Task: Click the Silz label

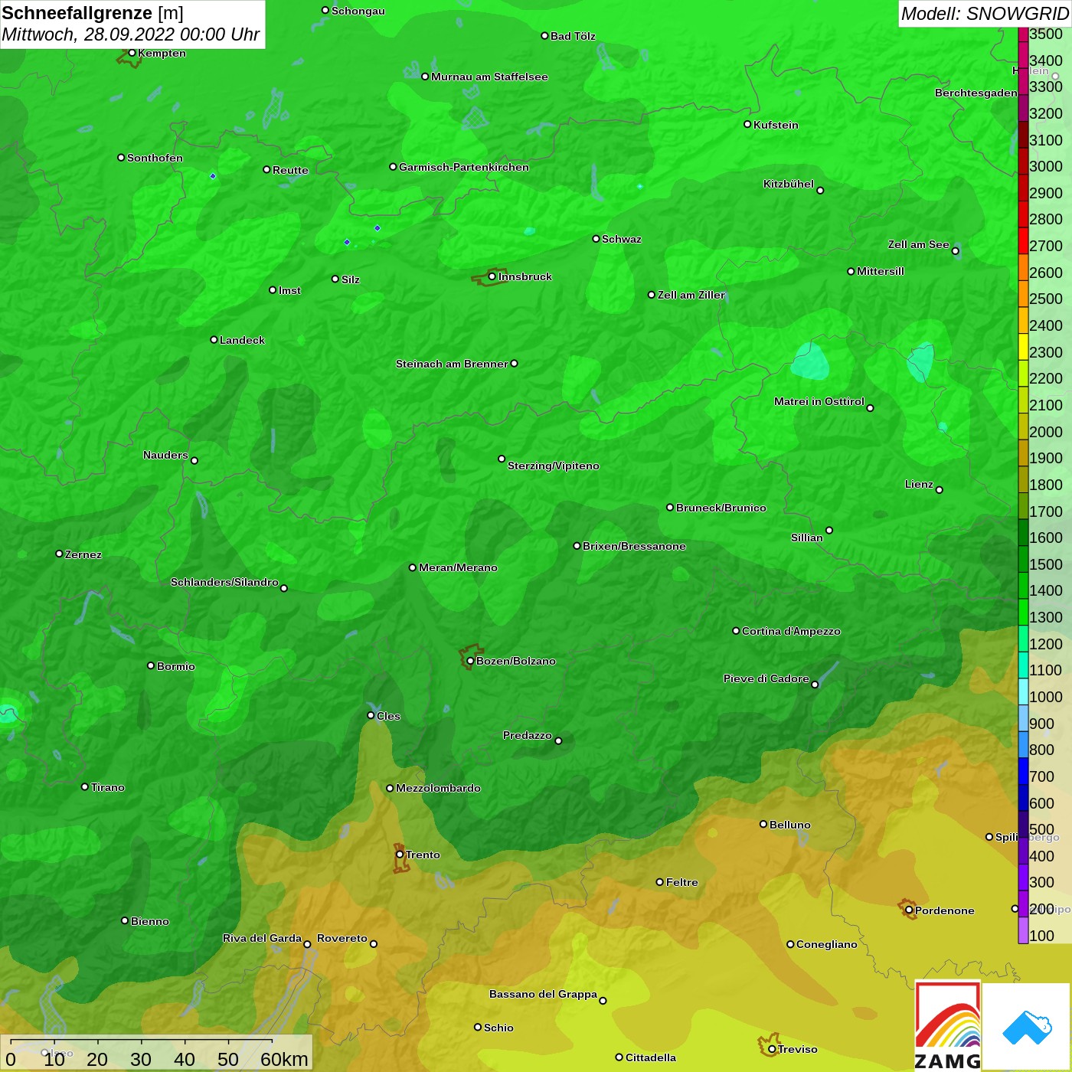Action: click(x=350, y=279)
